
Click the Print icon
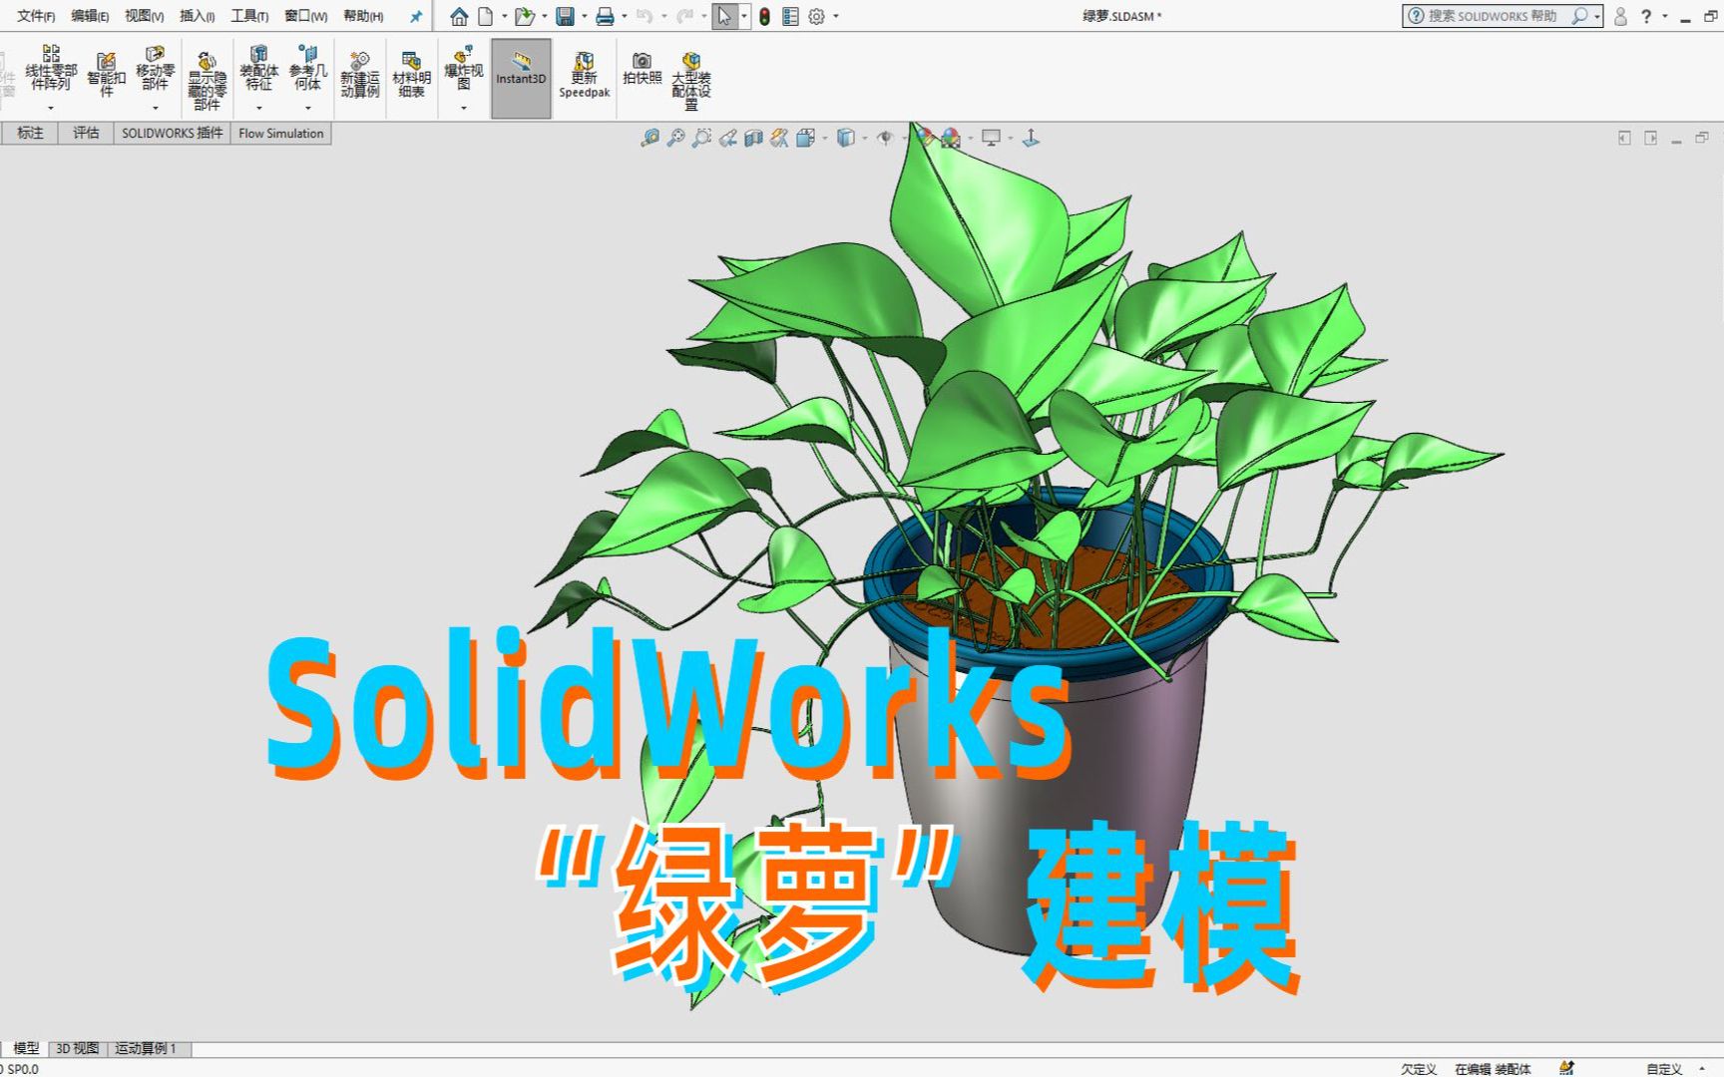[605, 16]
